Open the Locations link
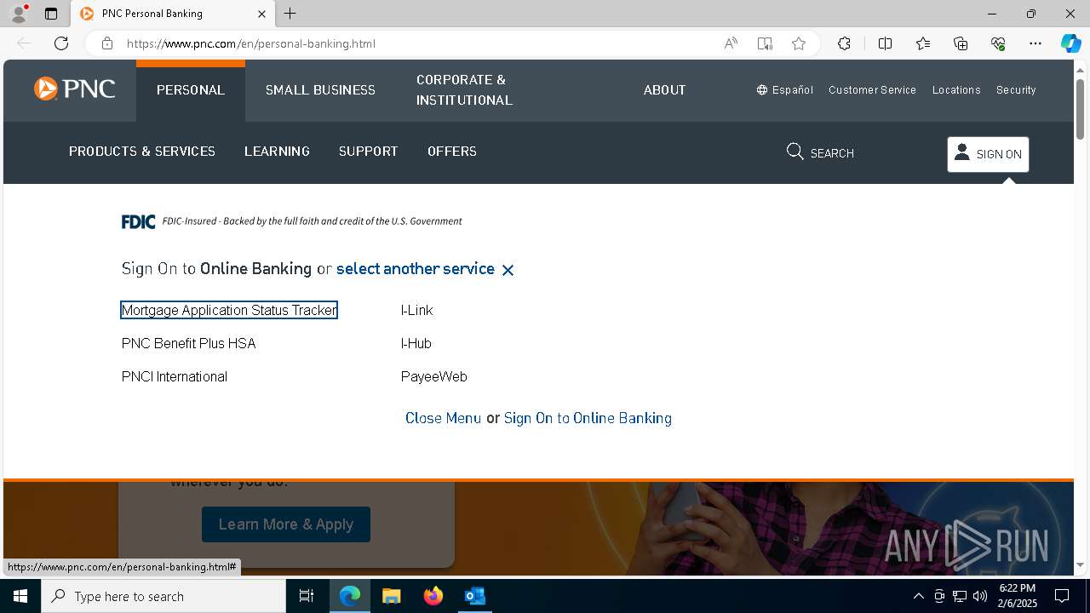Image resolution: width=1090 pixels, height=613 pixels. pyautogui.click(x=956, y=89)
